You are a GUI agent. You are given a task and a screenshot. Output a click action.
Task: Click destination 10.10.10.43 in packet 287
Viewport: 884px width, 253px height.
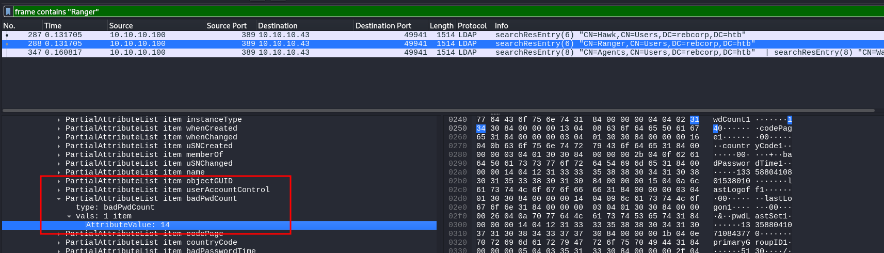click(x=284, y=35)
